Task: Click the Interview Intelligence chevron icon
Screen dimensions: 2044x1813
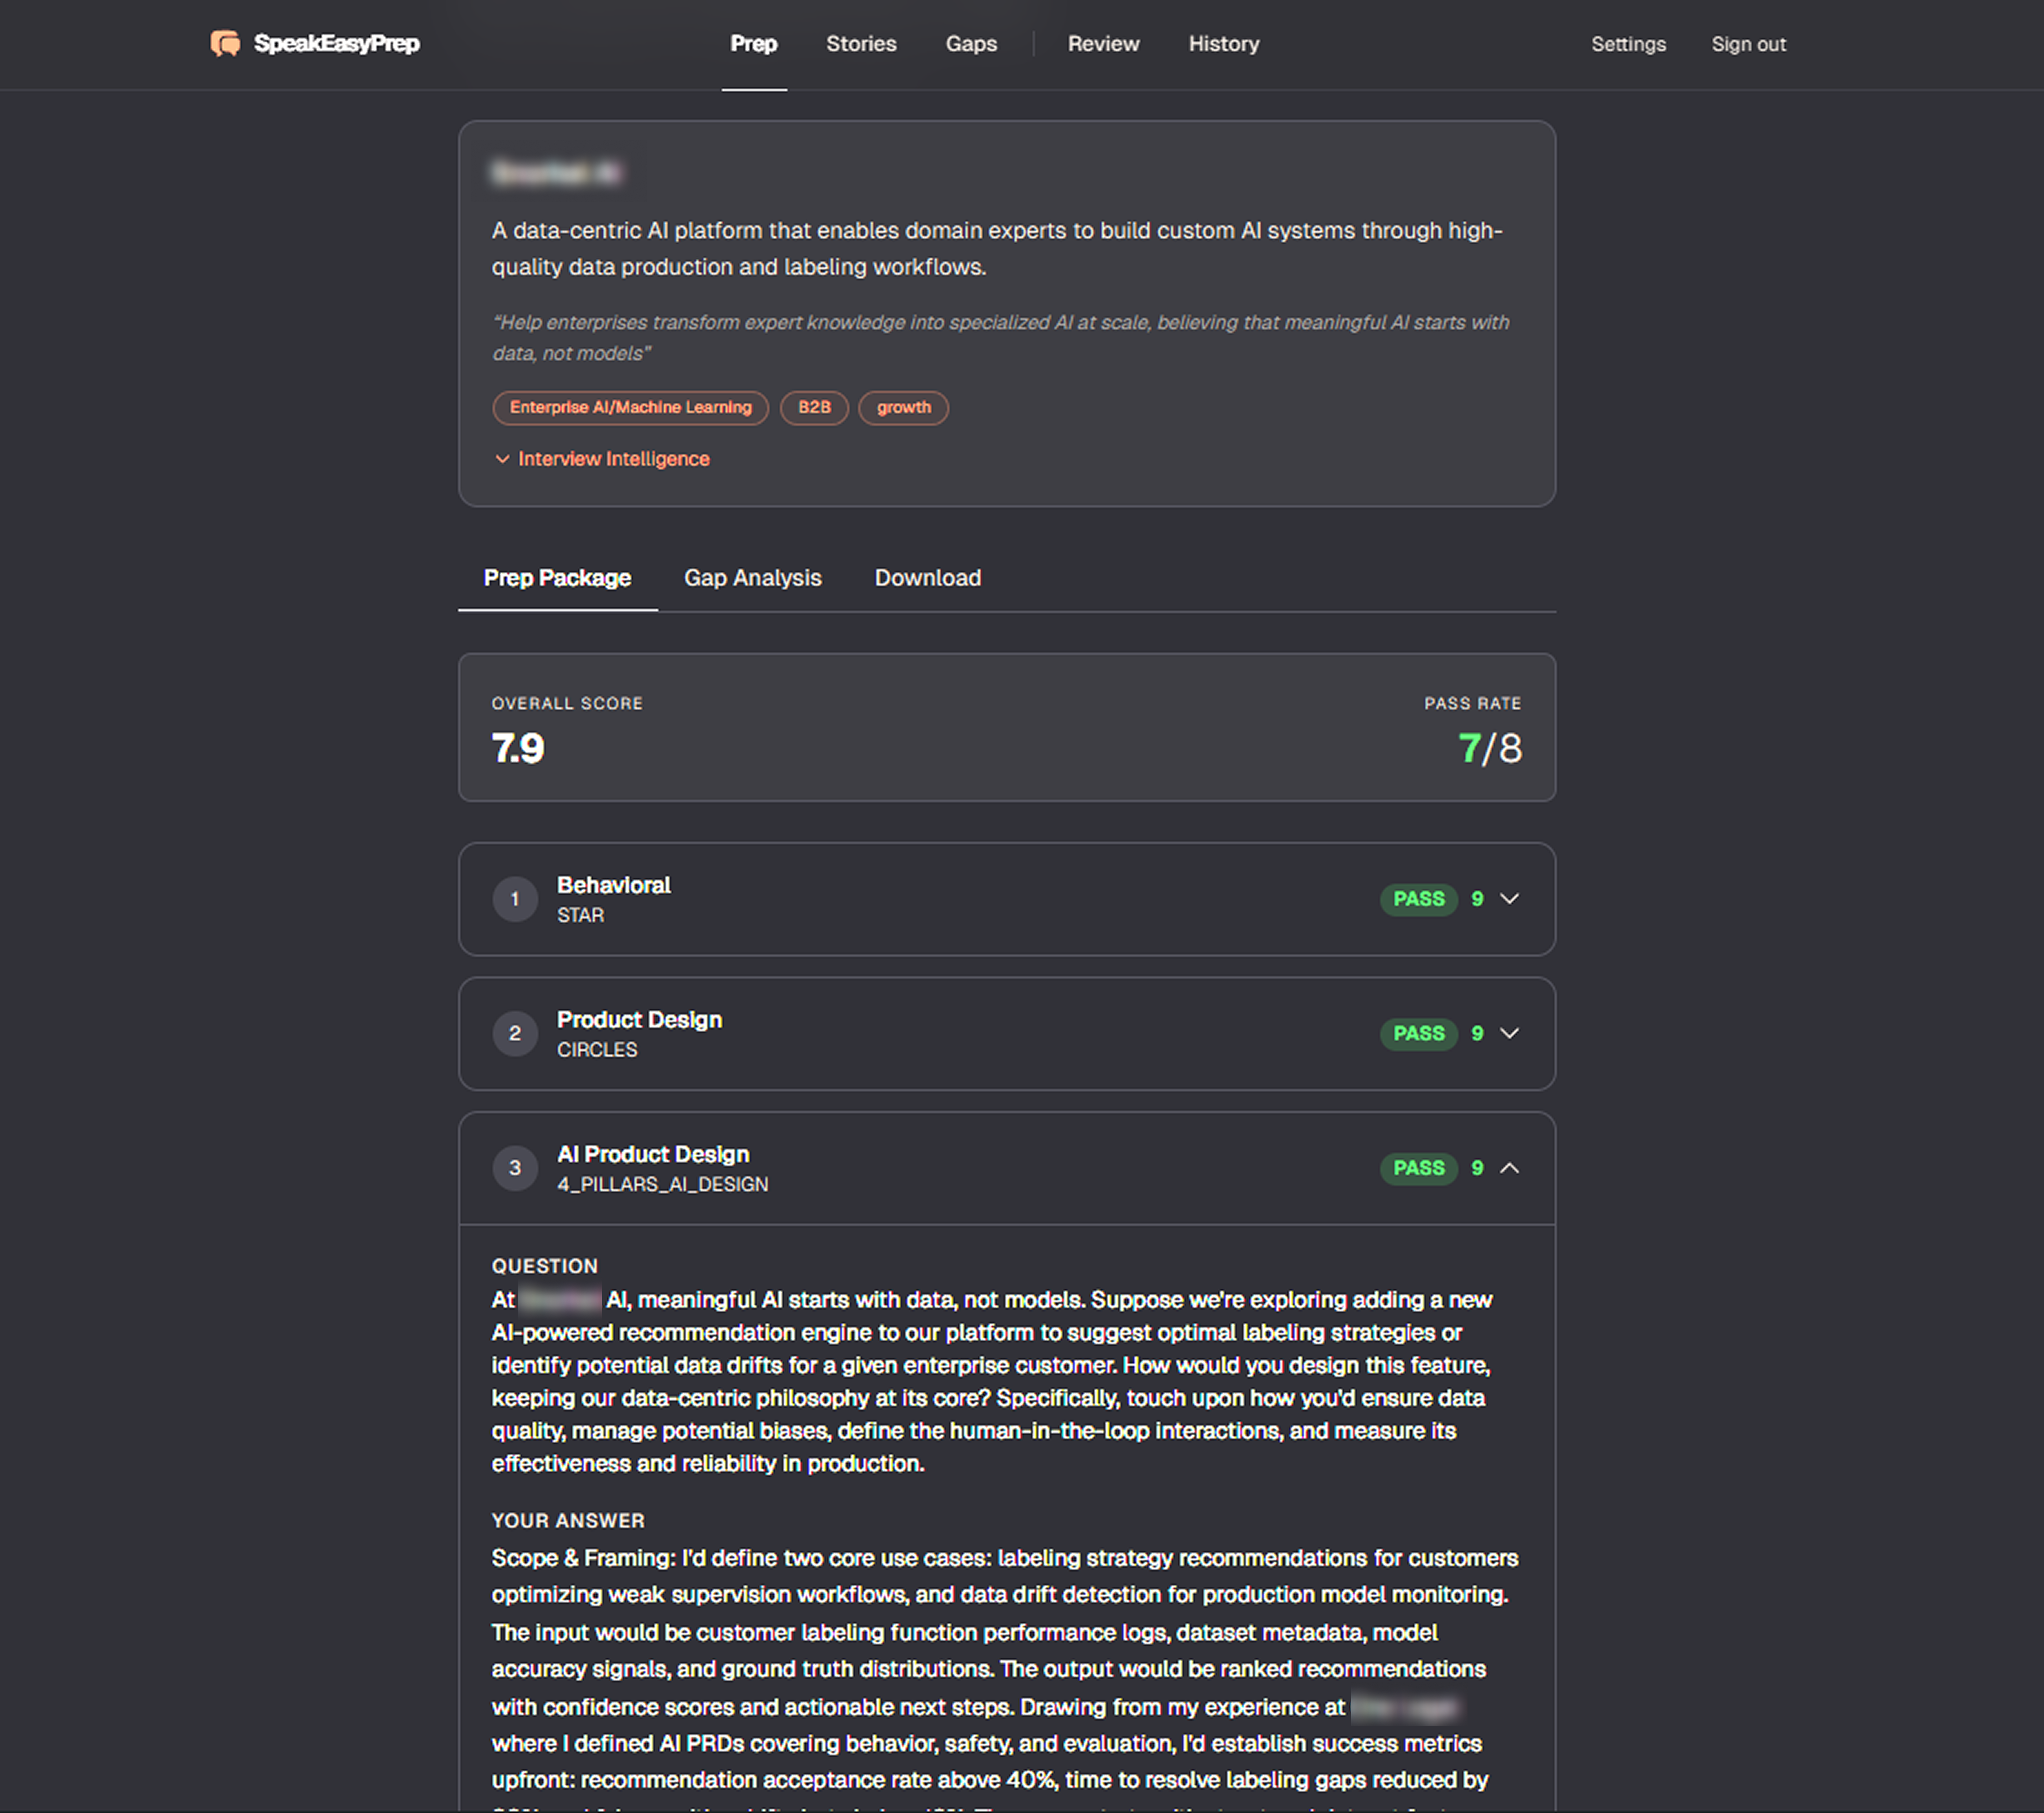Action: (502, 459)
